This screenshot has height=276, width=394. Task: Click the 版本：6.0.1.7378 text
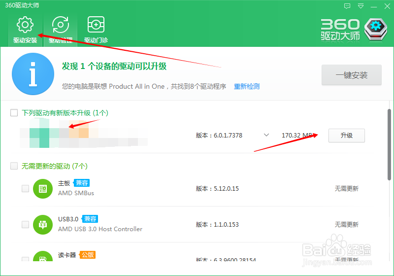coord(219,136)
